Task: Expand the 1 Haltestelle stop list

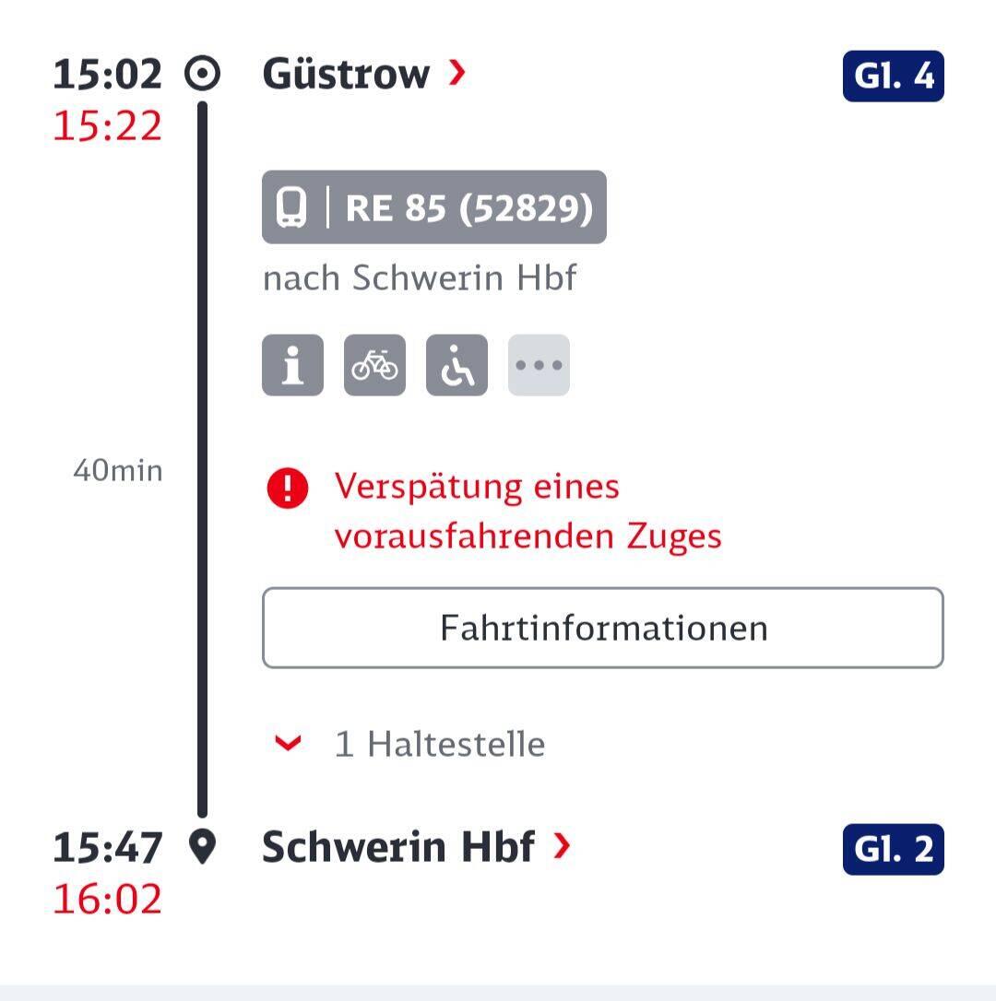Action: [409, 744]
